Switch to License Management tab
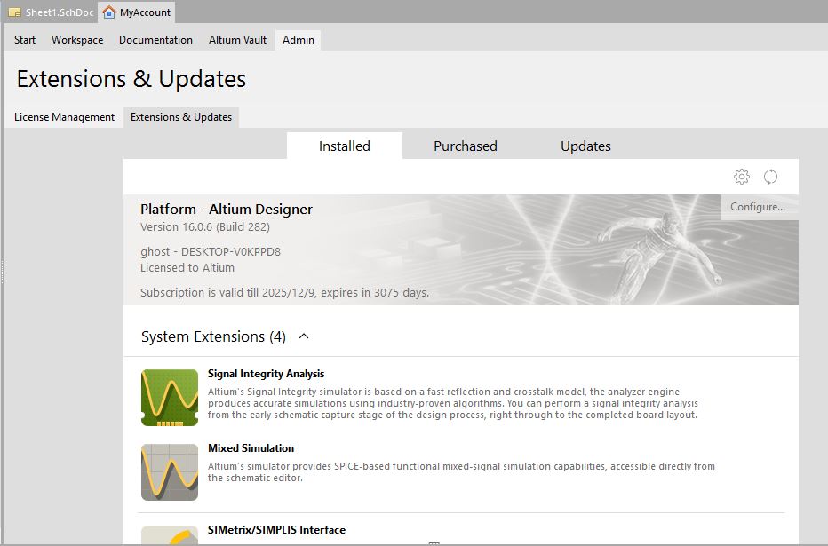Viewport: 828px width, 546px height. point(65,117)
